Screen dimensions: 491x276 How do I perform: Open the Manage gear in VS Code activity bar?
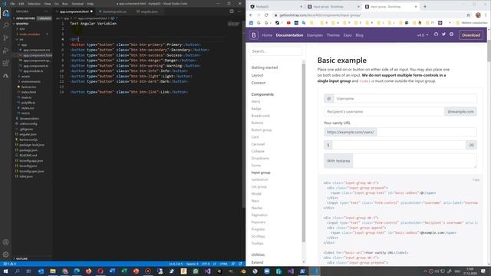(x=5, y=255)
